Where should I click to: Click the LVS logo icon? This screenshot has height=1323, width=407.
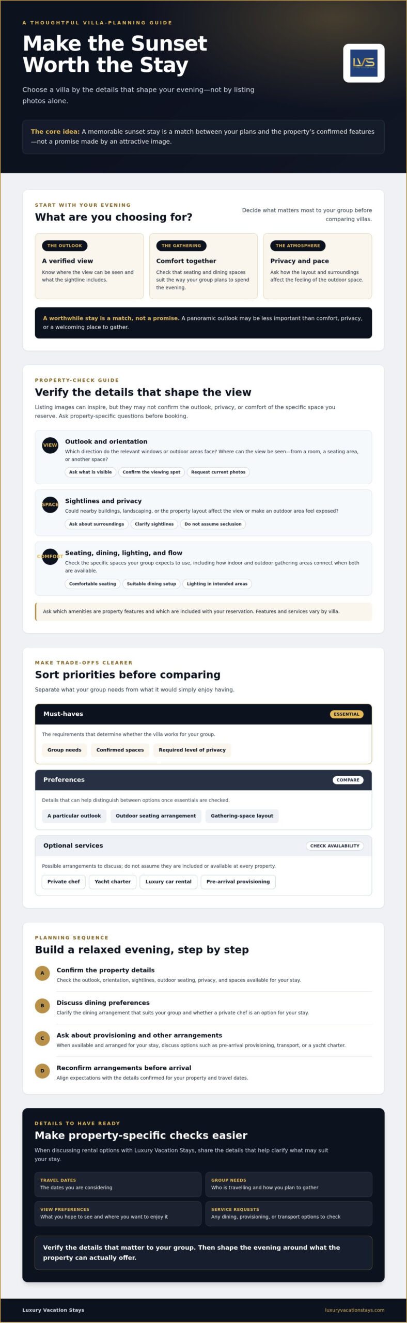point(364,63)
